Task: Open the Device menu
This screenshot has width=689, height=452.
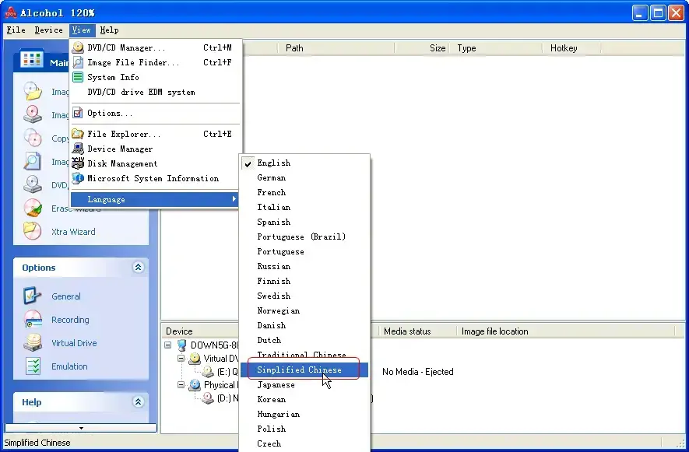Action: [48, 30]
